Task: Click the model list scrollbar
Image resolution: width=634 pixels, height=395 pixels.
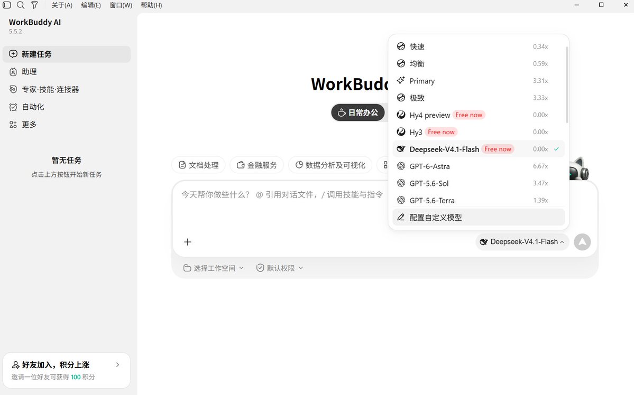Action: click(x=567, y=85)
